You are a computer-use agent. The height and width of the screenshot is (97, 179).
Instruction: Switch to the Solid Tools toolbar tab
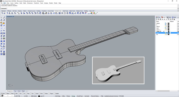(65, 11)
